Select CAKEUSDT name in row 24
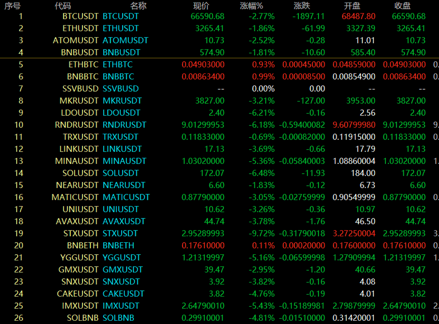 tap(124, 294)
